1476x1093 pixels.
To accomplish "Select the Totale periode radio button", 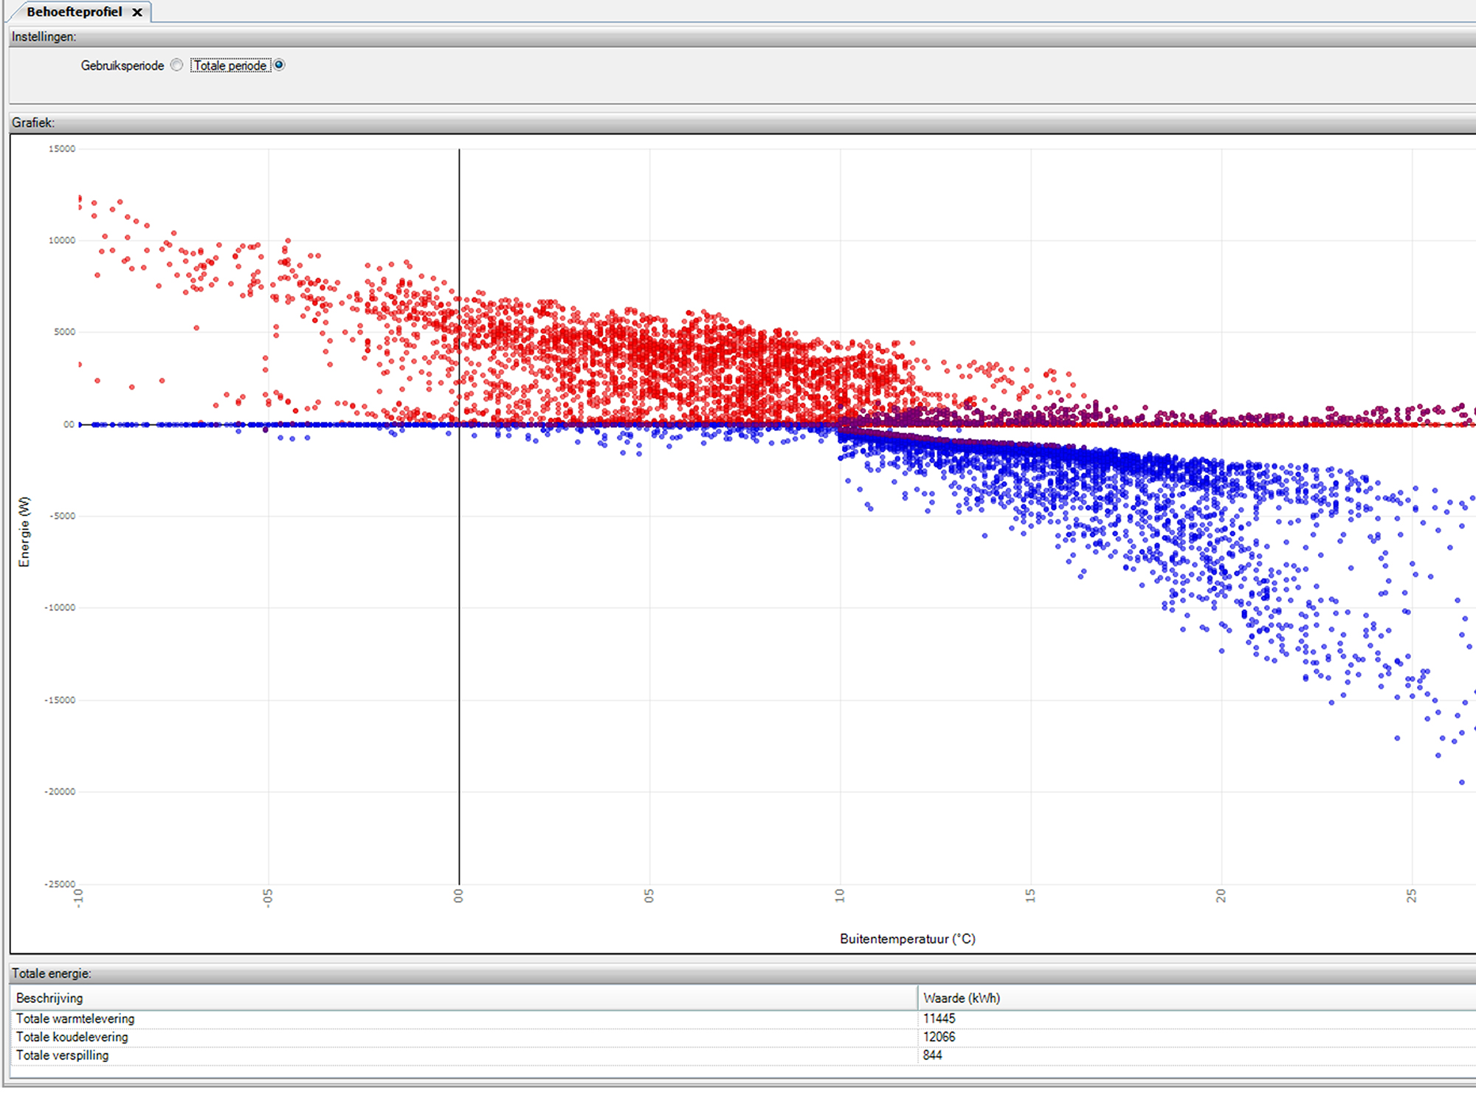I will pyautogui.click(x=280, y=65).
